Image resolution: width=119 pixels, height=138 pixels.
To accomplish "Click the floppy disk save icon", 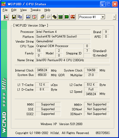I will (14, 17).
